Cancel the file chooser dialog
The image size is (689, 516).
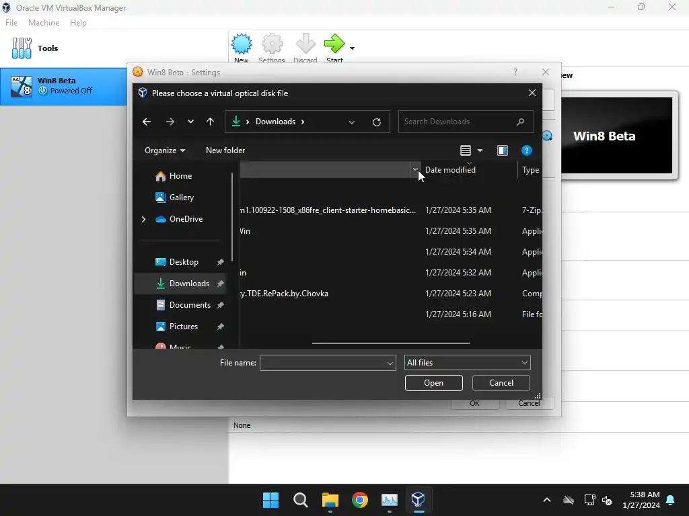(501, 383)
